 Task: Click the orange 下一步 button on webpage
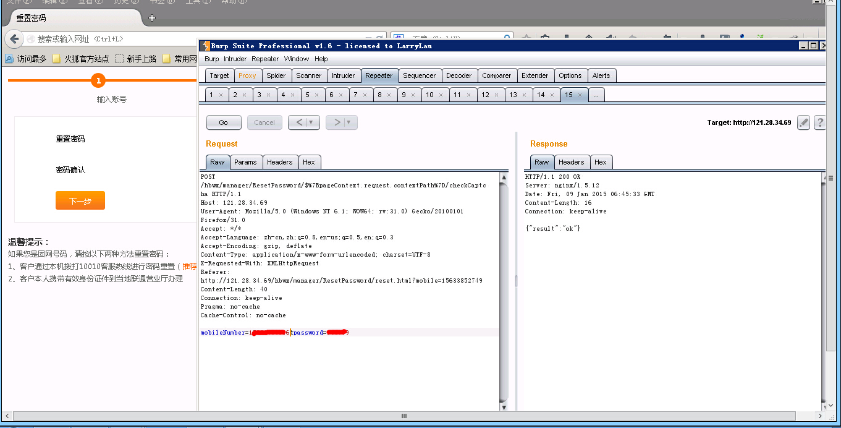point(80,200)
